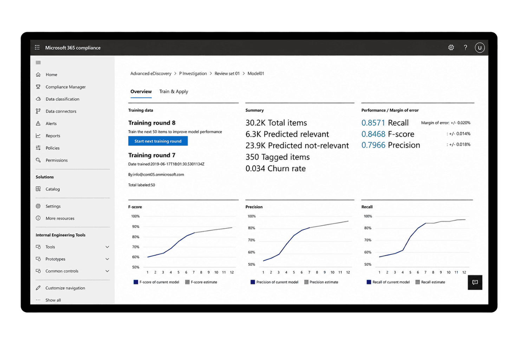The width and height of the screenshot is (520, 346).
Task: Expand the Common controls chevron
Action: [107, 271]
